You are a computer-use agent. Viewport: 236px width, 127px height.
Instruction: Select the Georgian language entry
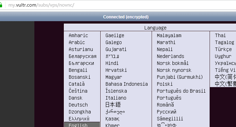click(115, 112)
